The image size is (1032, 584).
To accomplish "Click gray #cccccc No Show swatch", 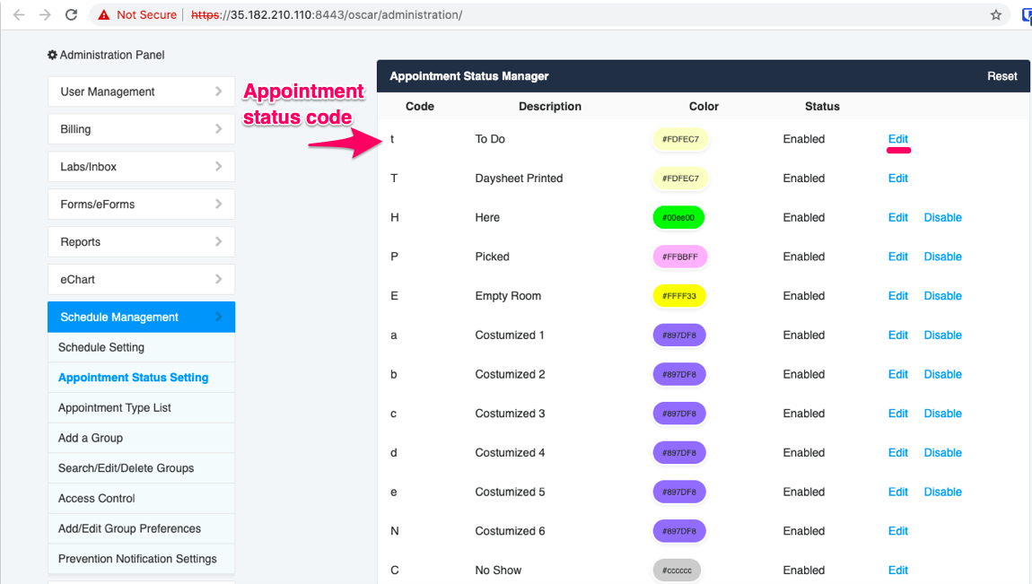I will coord(677,571).
